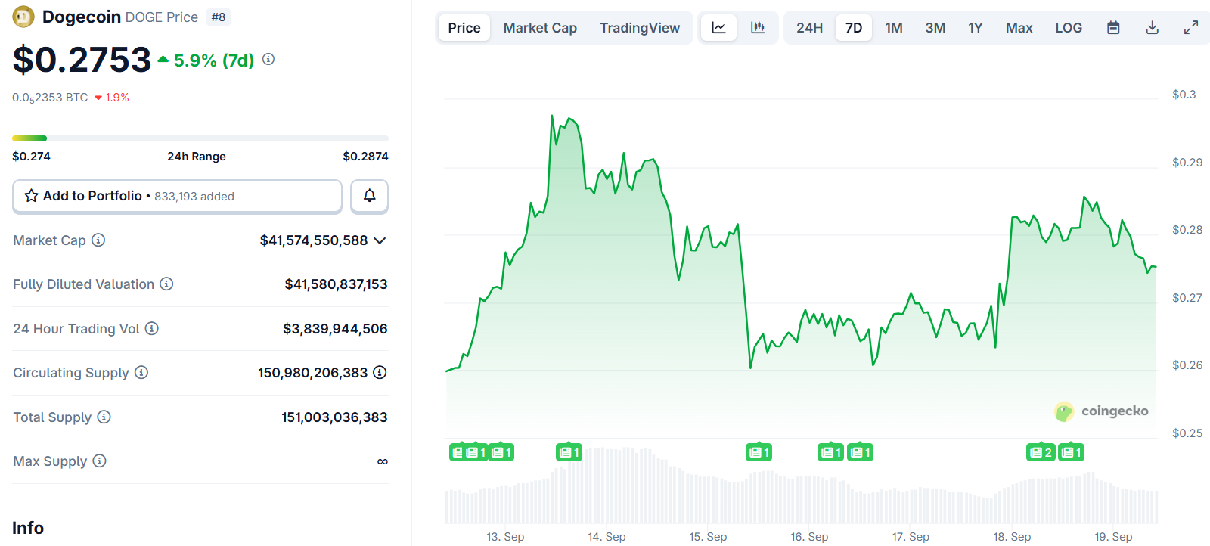This screenshot has height=546, width=1210.
Task: Select the TradingView chart tab
Action: (640, 28)
